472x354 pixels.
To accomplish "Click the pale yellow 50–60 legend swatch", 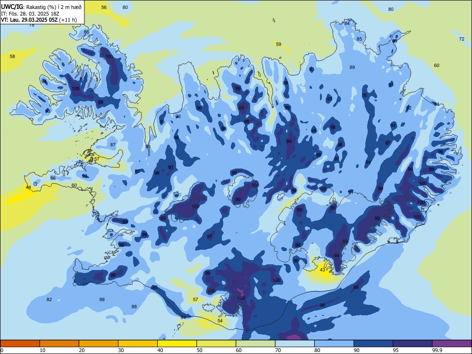I will pyautogui.click(x=216, y=344).
